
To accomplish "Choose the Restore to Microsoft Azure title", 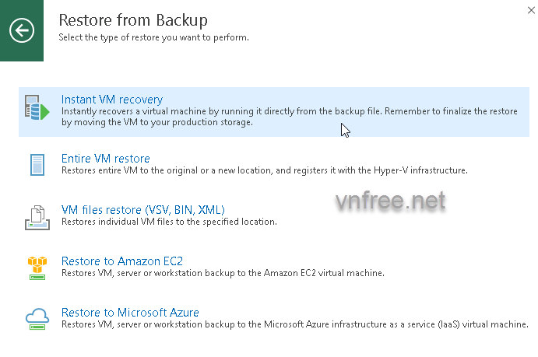I will point(130,313).
